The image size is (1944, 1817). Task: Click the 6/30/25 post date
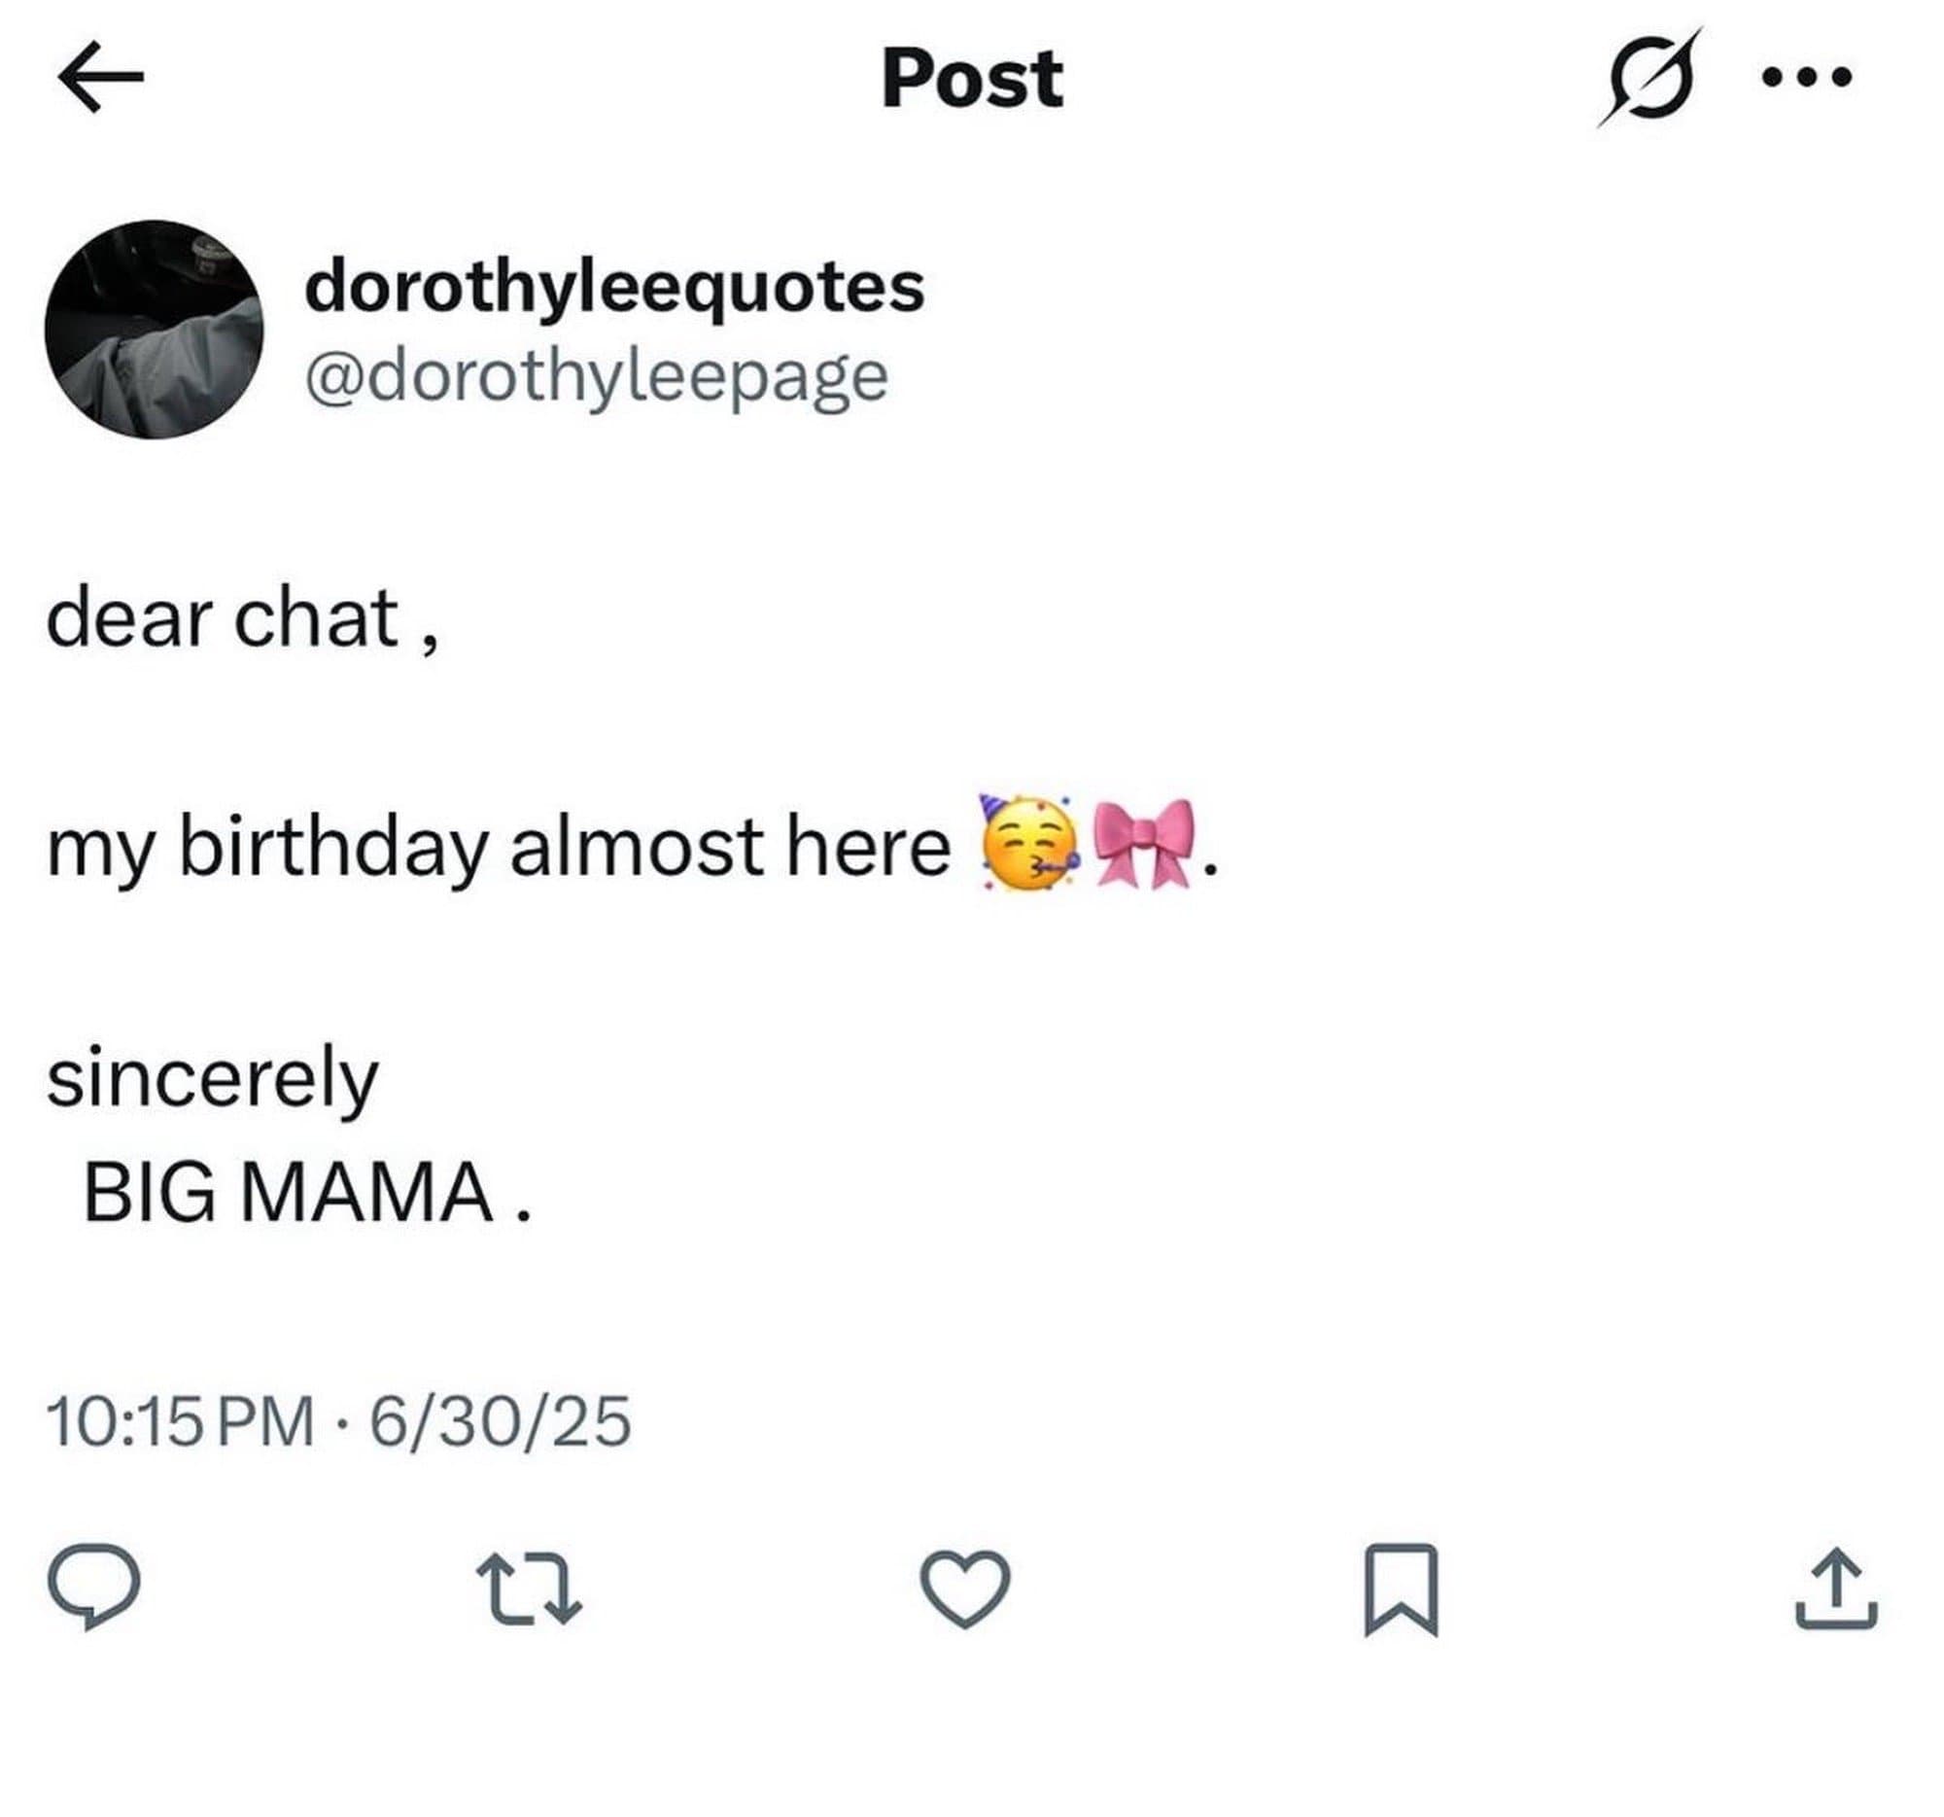pyautogui.click(x=500, y=1421)
